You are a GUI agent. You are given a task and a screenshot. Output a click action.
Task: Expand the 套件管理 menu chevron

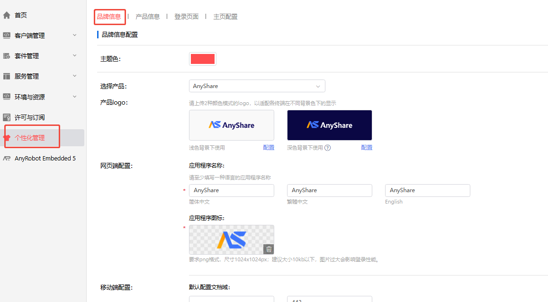coord(74,55)
